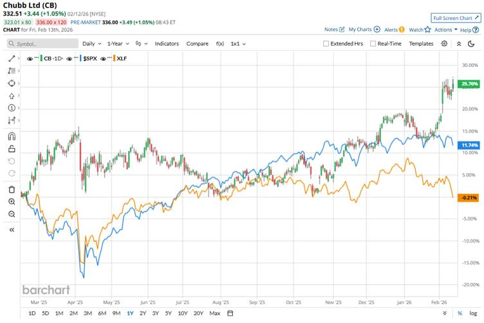Open the Daily frequency dropdown
Image resolution: width=484 pixels, height=323 pixels.
point(91,43)
